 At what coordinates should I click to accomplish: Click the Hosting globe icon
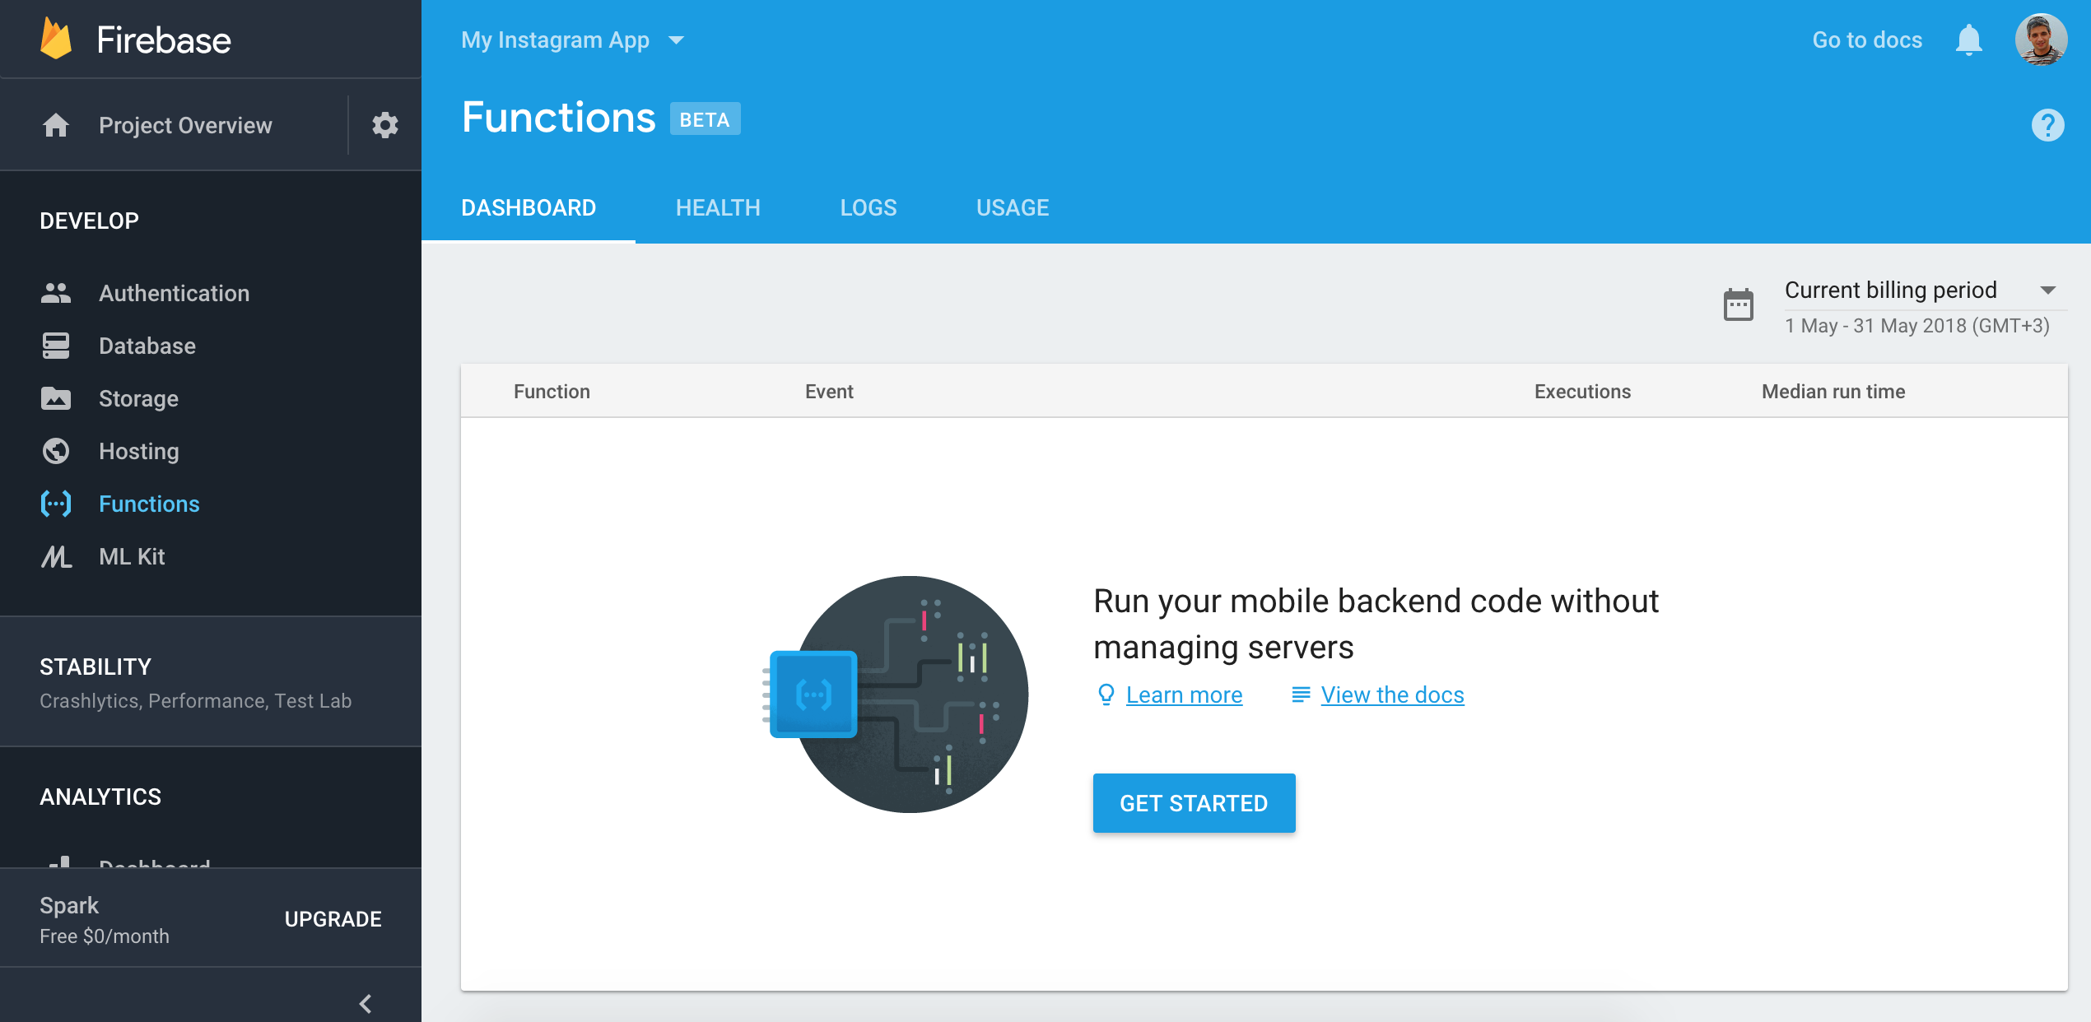(x=56, y=451)
